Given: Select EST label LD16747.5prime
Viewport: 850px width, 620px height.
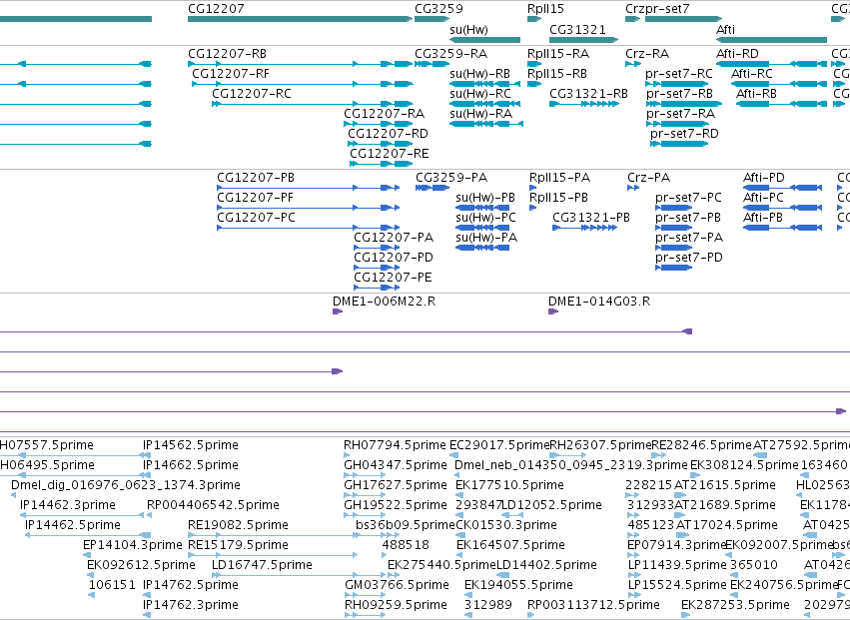Looking at the screenshot, I should click(x=262, y=565).
